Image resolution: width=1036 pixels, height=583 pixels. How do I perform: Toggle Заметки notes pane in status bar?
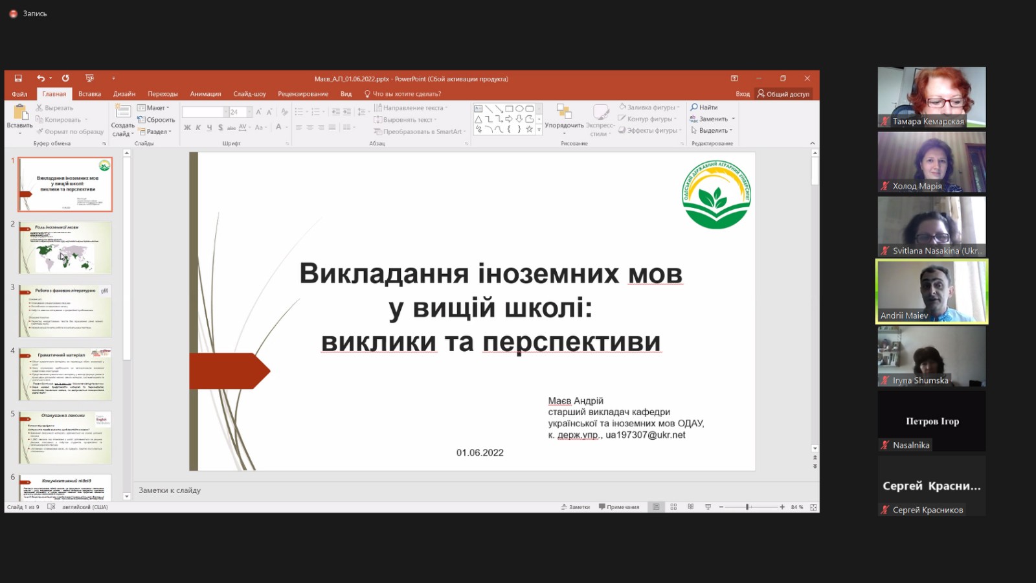pyautogui.click(x=575, y=507)
